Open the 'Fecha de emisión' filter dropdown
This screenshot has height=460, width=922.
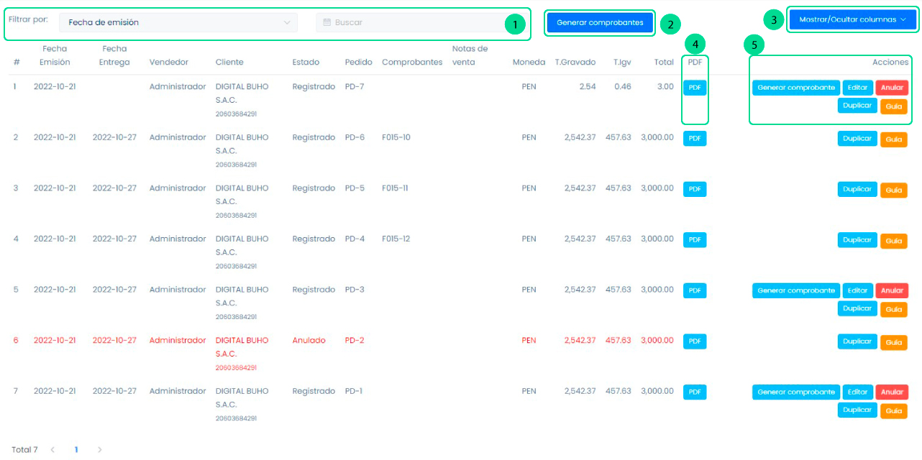pyautogui.click(x=178, y=22)
